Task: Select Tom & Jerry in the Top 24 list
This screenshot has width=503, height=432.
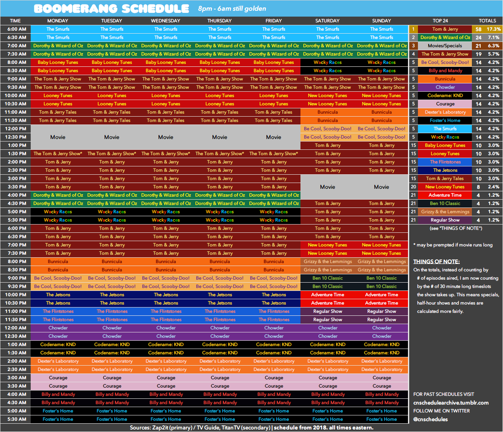Action: click(445, 29)
